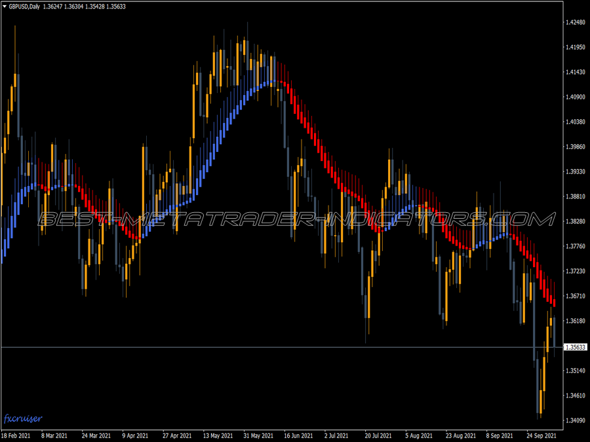Click the 27 Apr 2021 date label
This screenshot has height=442, width=590.
177,435
